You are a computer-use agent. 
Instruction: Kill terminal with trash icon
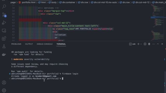coord(149,44)
